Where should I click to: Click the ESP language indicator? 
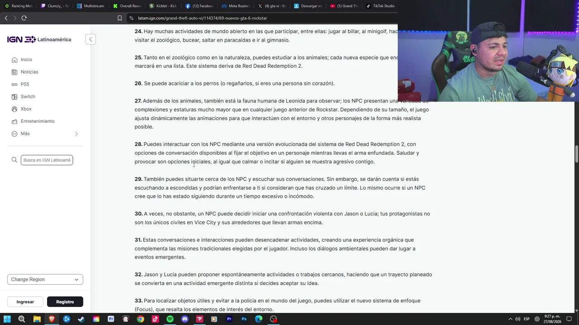[x=527, y=319]
